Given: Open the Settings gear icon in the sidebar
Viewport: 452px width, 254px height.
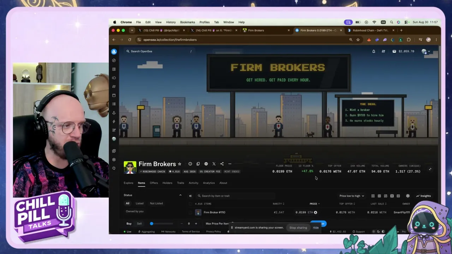Looking at the screenshot, I should (114, 159).
